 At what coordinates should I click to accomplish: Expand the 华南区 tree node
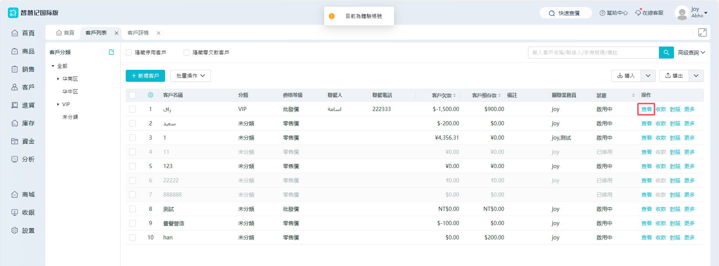coord(58,79)
